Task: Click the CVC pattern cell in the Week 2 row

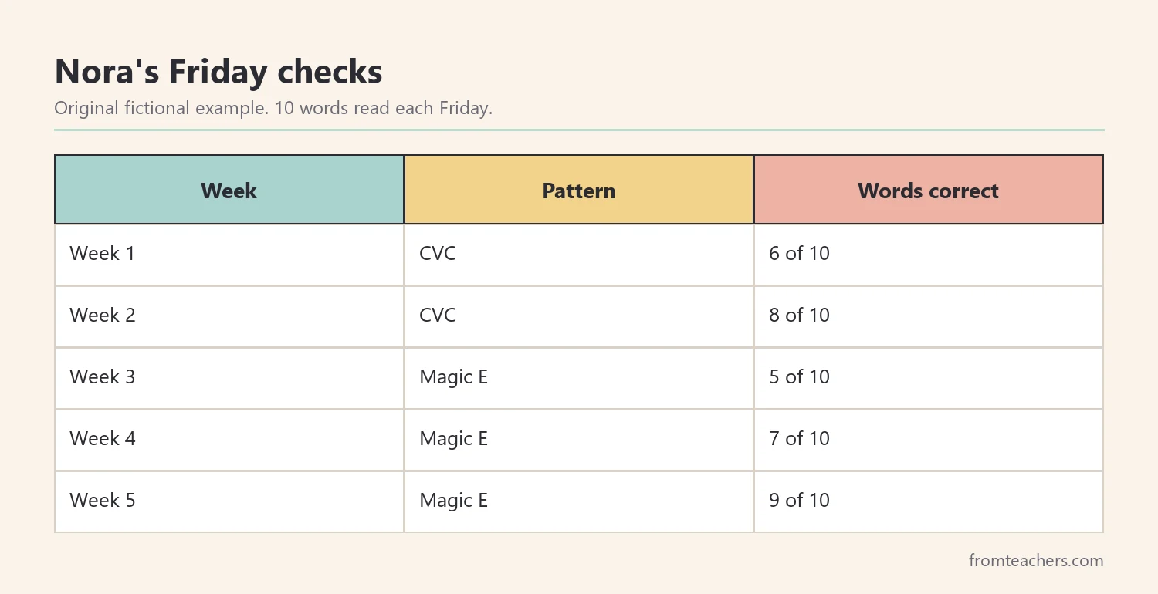Action: (x=579, y=316)
